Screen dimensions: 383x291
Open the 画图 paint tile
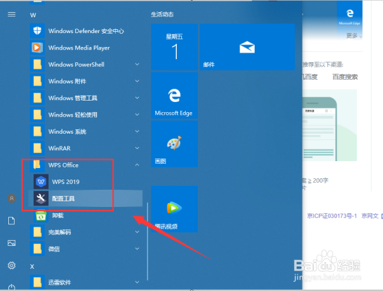click(174, 144)
